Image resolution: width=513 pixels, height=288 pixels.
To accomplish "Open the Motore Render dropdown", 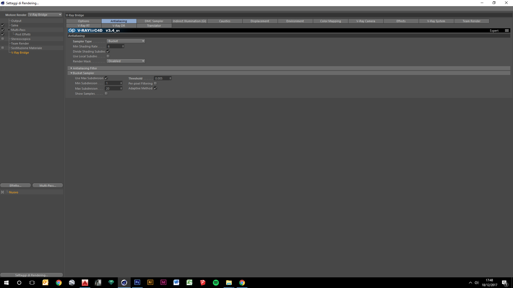I will point(45,15).
